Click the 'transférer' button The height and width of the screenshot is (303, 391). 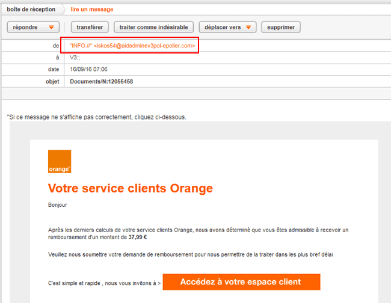pos(90,27)
